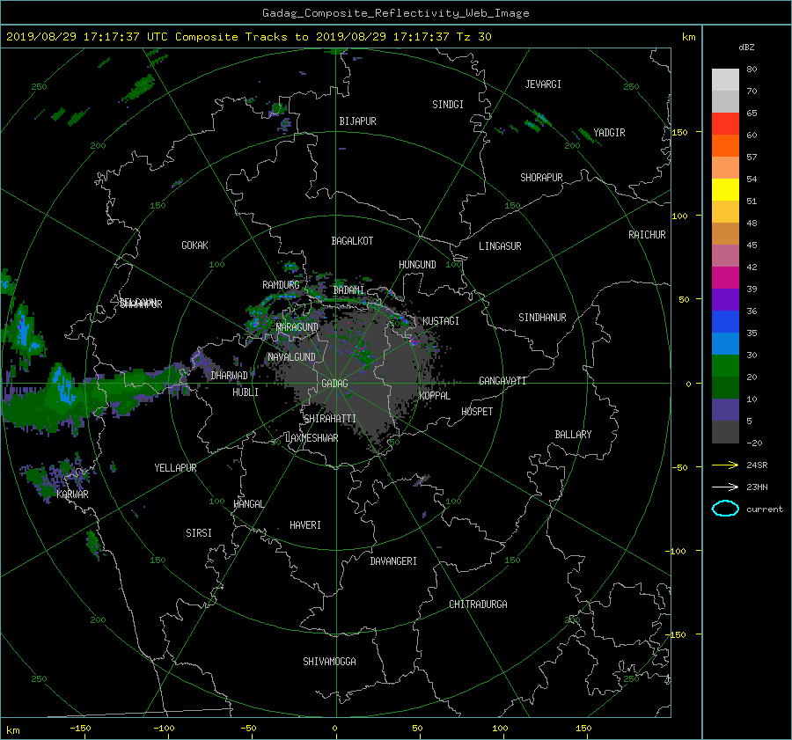The image size is (792, 740).
Task: Select the dark gray -20 dBZ swatch
Action: tap(725, 432)
